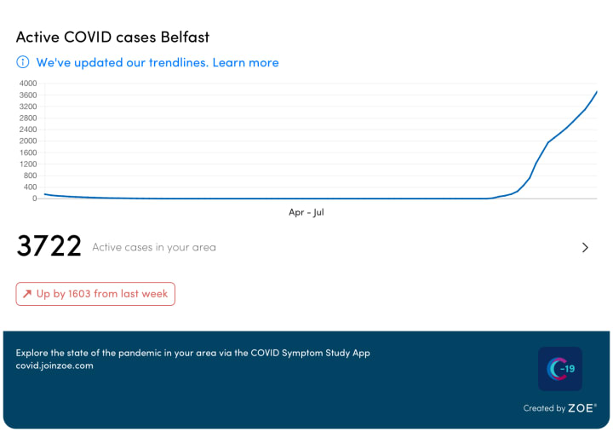Click the 0 baseline y-axis label

[34, 199]
